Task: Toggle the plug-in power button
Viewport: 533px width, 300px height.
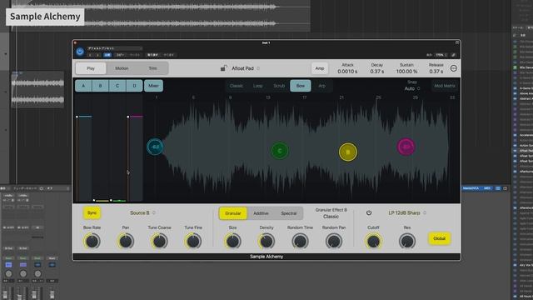Action: tap(80, 52)
